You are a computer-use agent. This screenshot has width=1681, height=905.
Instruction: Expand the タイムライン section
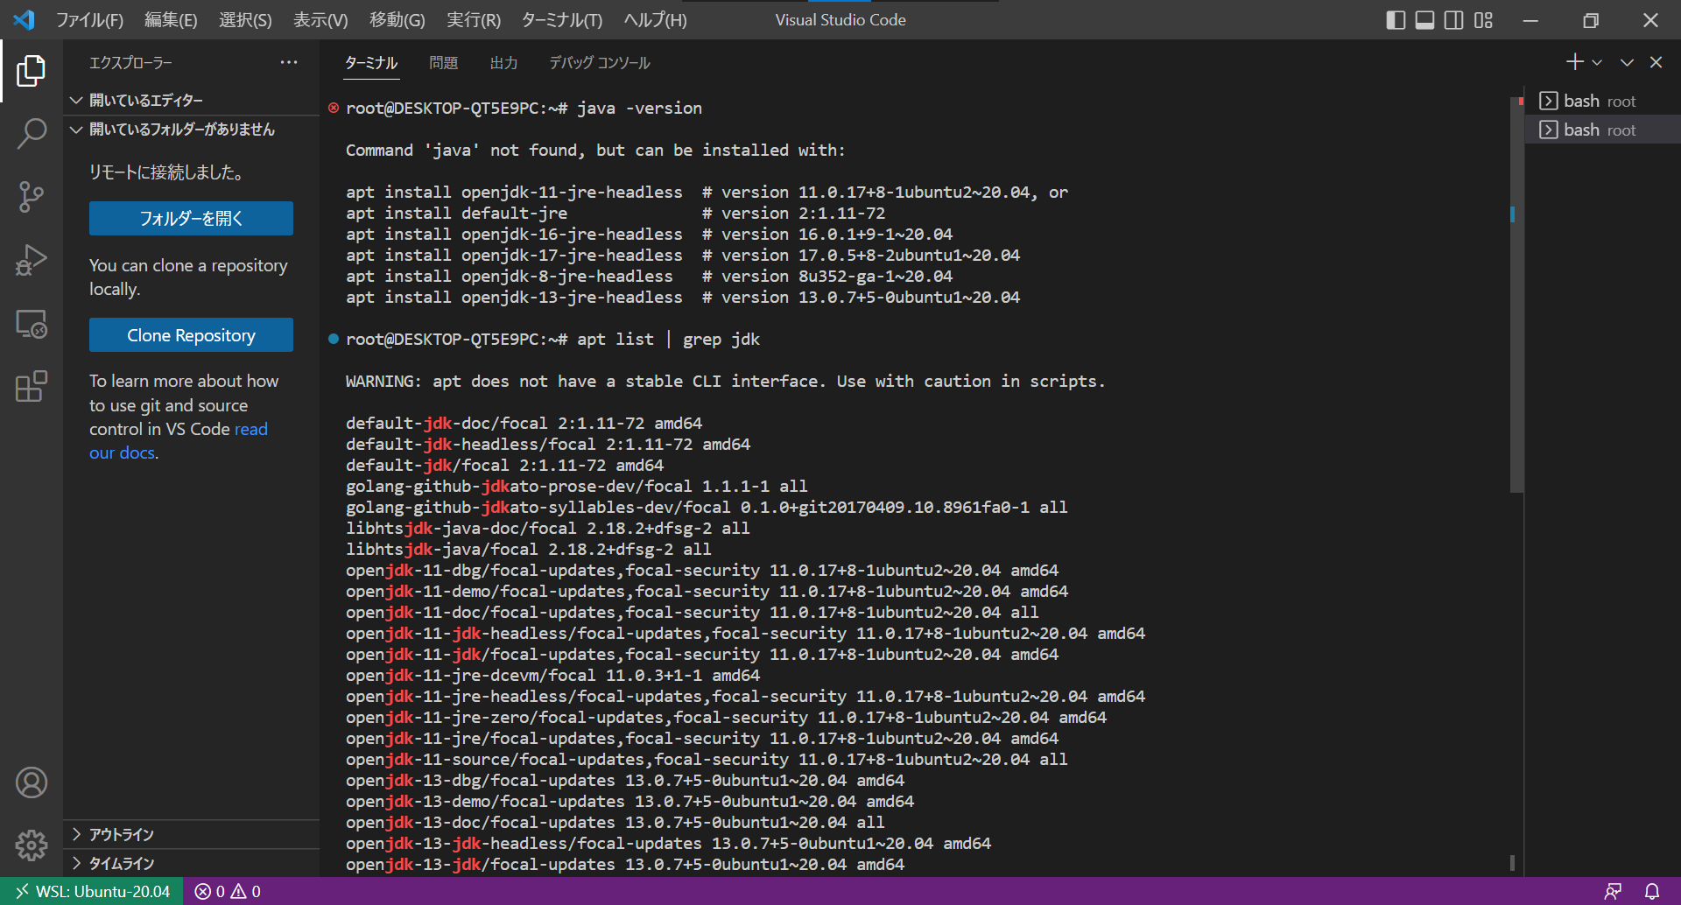(x=191, y=863)
